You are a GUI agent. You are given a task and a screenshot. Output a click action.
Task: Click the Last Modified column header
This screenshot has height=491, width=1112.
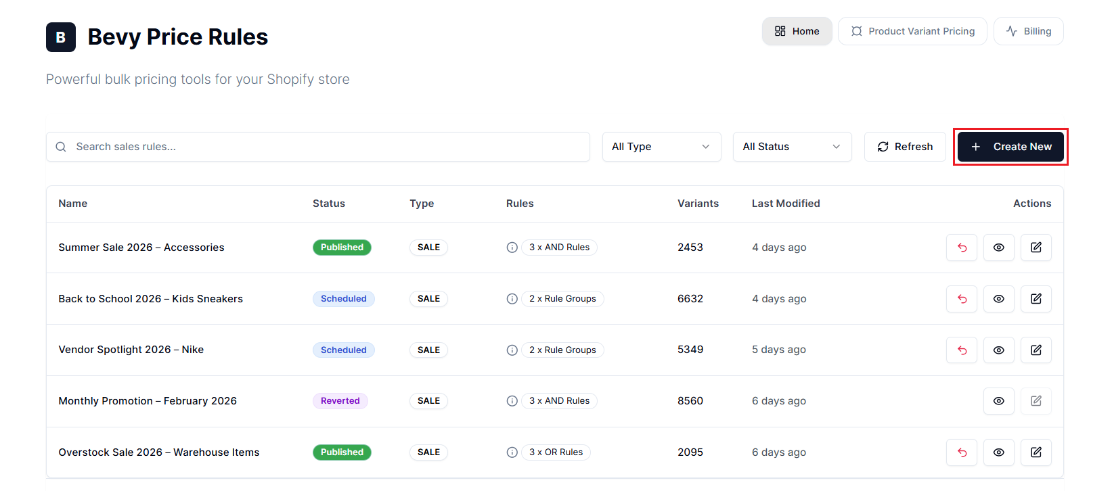pyautogui.click(x=786, y=204)
